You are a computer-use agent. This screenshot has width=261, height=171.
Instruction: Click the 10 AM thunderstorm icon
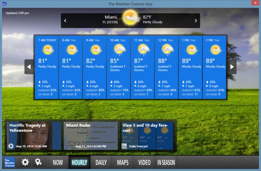[120, 50]
